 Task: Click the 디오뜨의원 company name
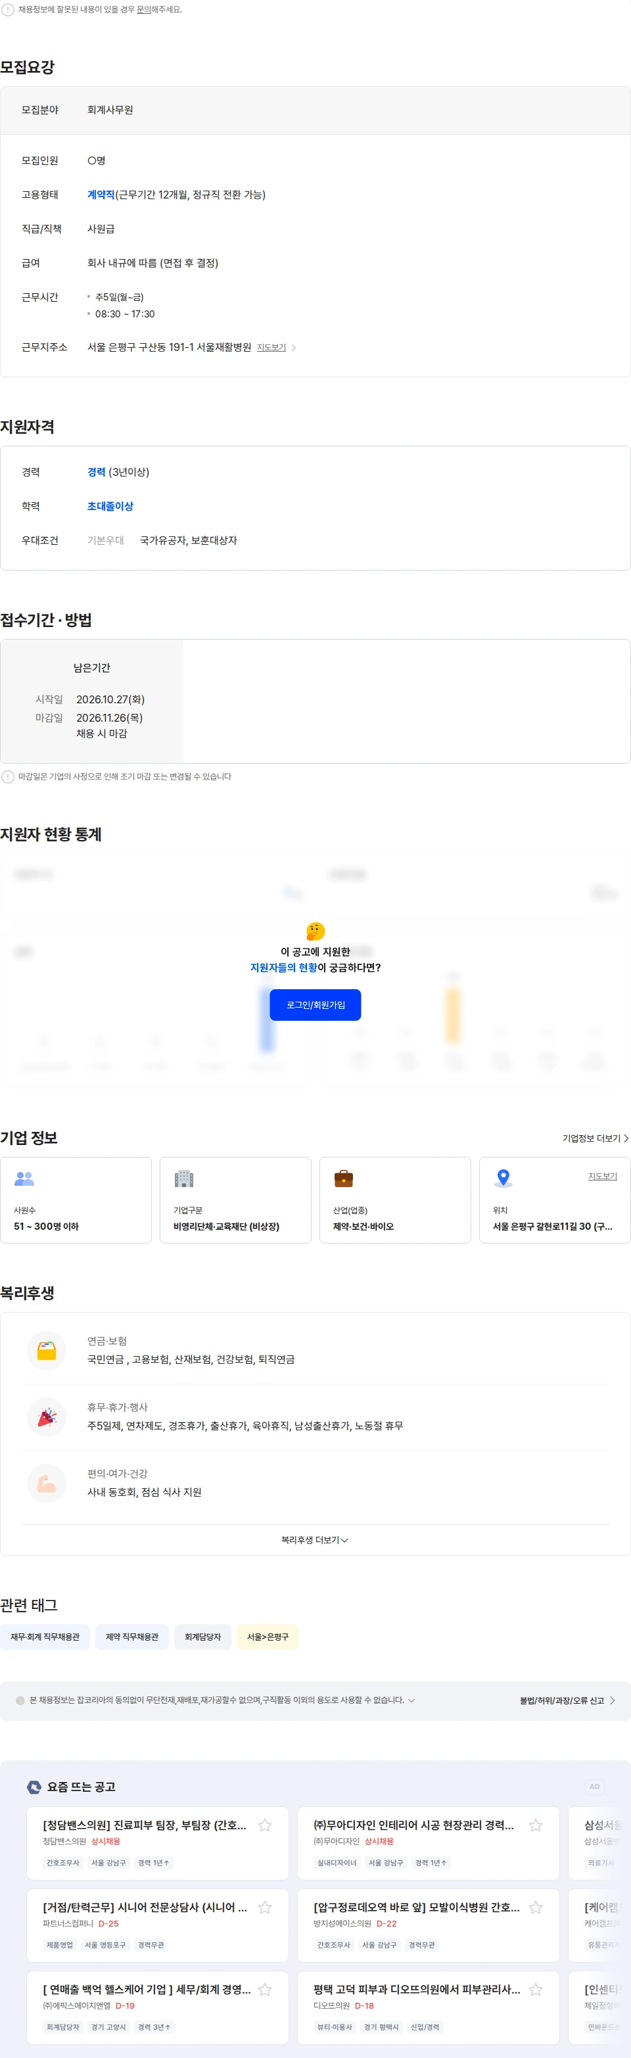tap(331, 2006)
